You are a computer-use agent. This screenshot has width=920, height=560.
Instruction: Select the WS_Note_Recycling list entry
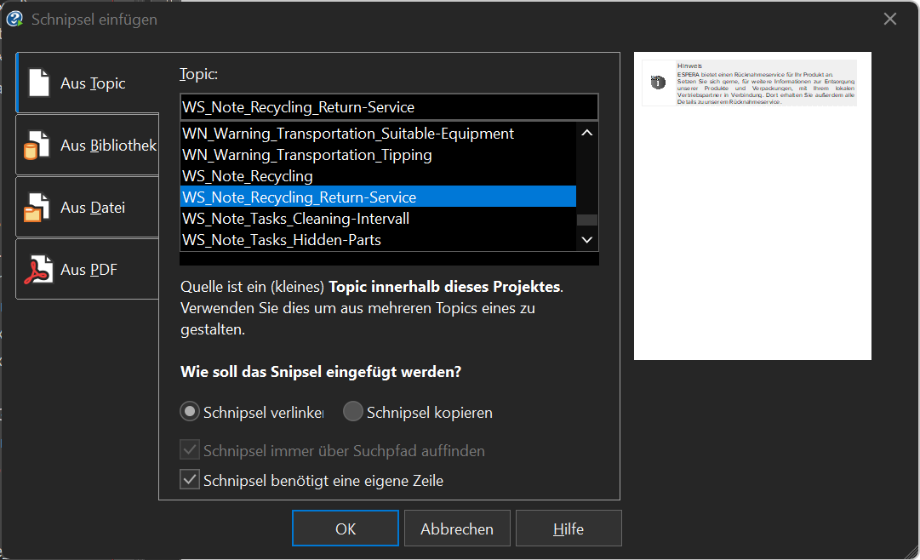pyautogui.click(x=378, y=176)
